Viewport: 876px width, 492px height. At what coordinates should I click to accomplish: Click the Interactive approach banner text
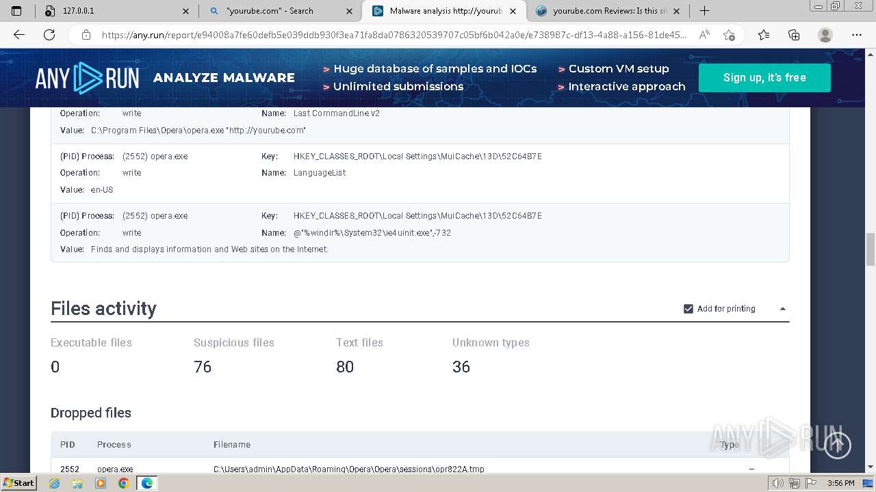pos(627,87)
